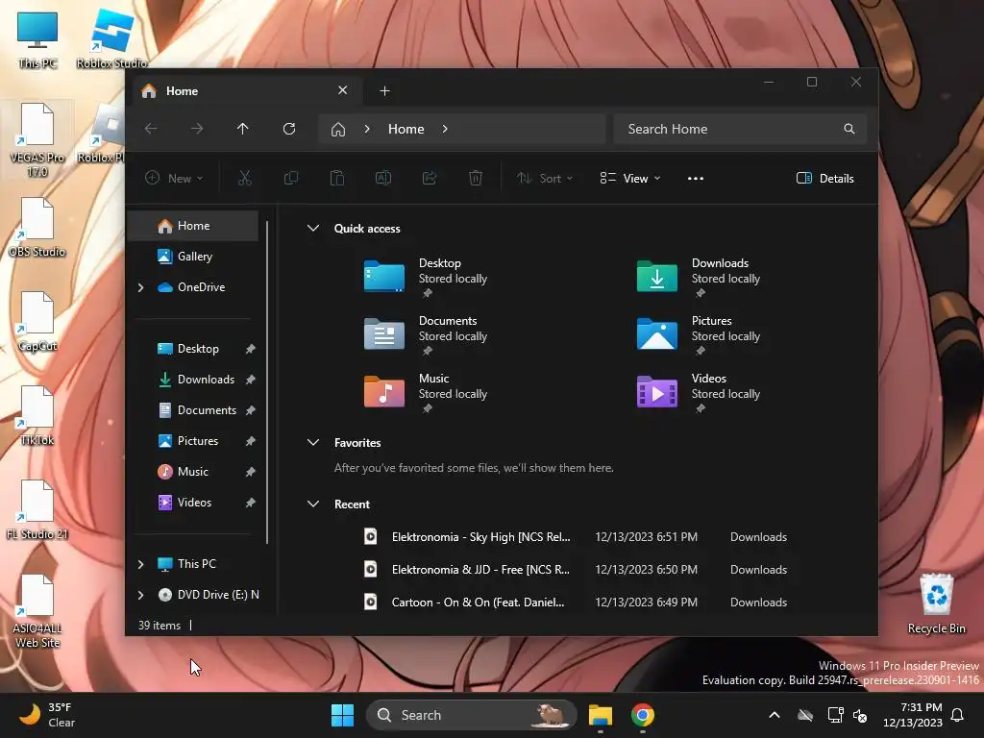984x738 pixels.
Task: Click the search magnifier in Search Home
Action: pos(849,129)
